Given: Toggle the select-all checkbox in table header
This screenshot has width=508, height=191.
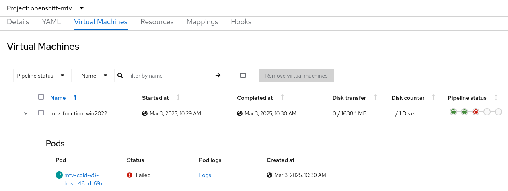Looking at the screenshot, I should coord(41,97).
